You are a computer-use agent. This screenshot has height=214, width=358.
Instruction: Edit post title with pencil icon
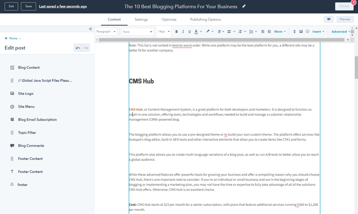coord(244,6)
